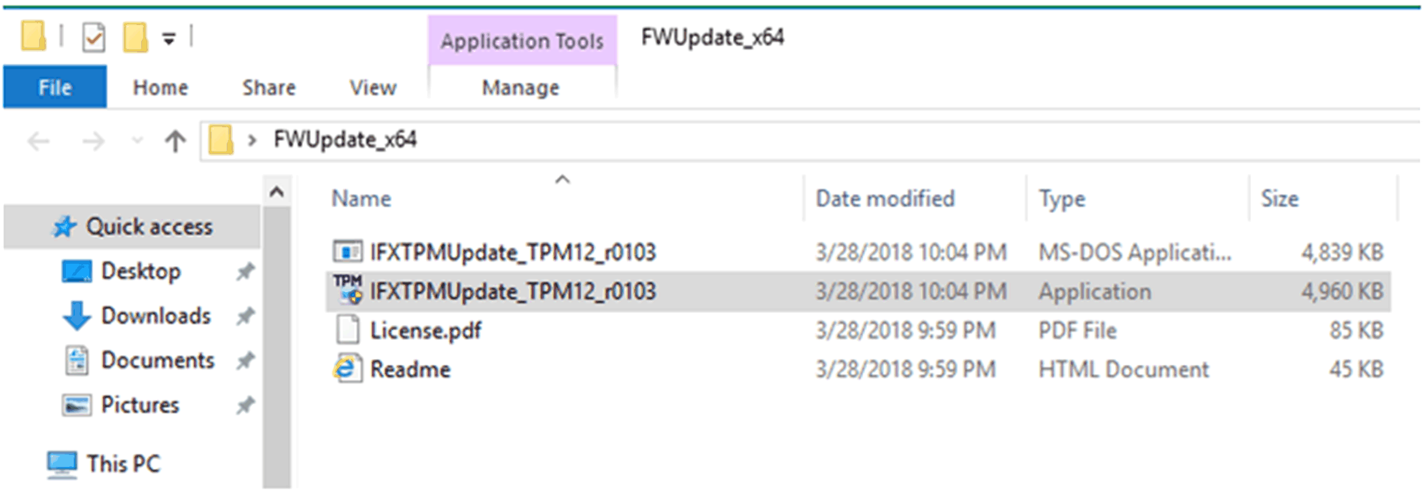Expand the recent locations dropdown
The width and height of the screenshot is (1425, 493).
[137, 141]
